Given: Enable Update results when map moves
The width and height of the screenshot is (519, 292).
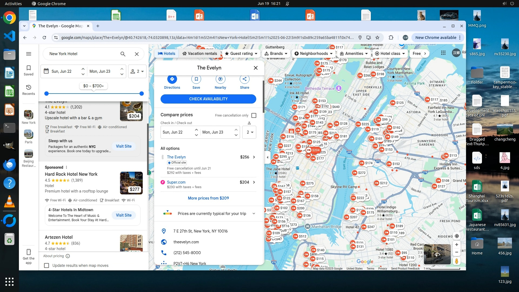Looking at the screenshot, I should [46, 266].
